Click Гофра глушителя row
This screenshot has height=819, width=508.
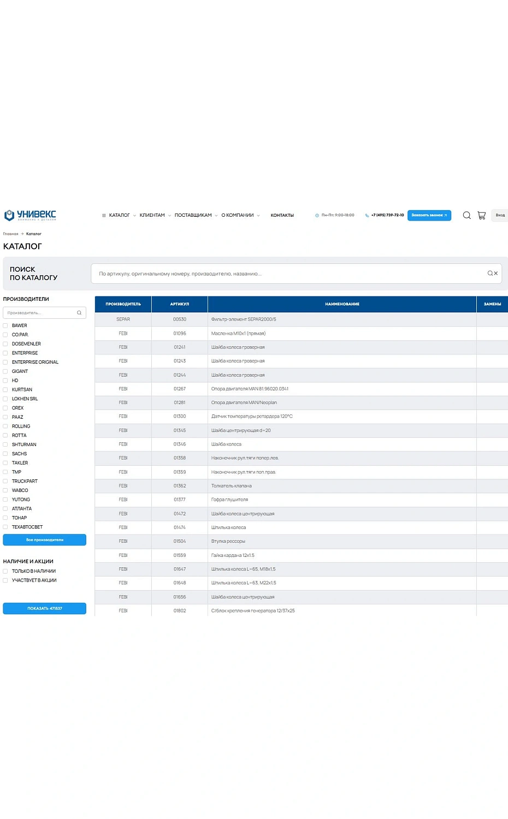[229, 500]
